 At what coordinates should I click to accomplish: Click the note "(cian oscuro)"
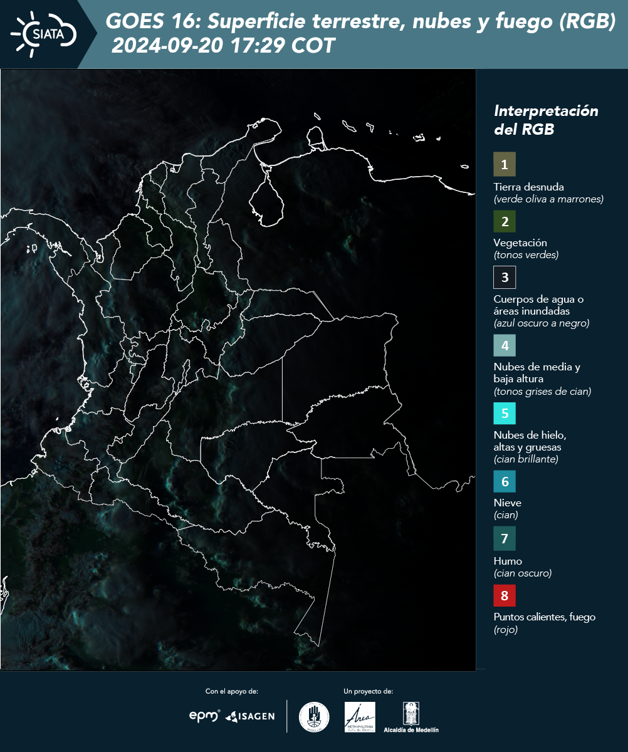click(x=523, y=573)
